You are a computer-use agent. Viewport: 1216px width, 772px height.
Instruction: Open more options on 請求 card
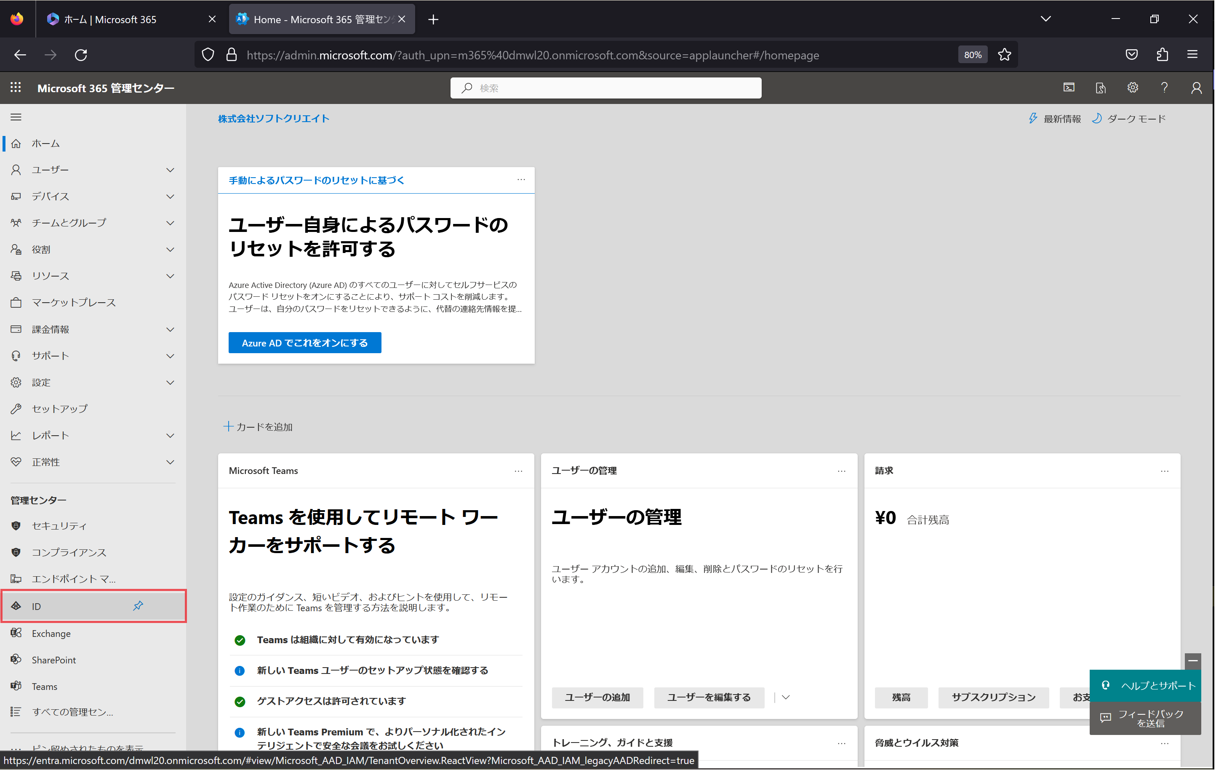pos(1165,471)
